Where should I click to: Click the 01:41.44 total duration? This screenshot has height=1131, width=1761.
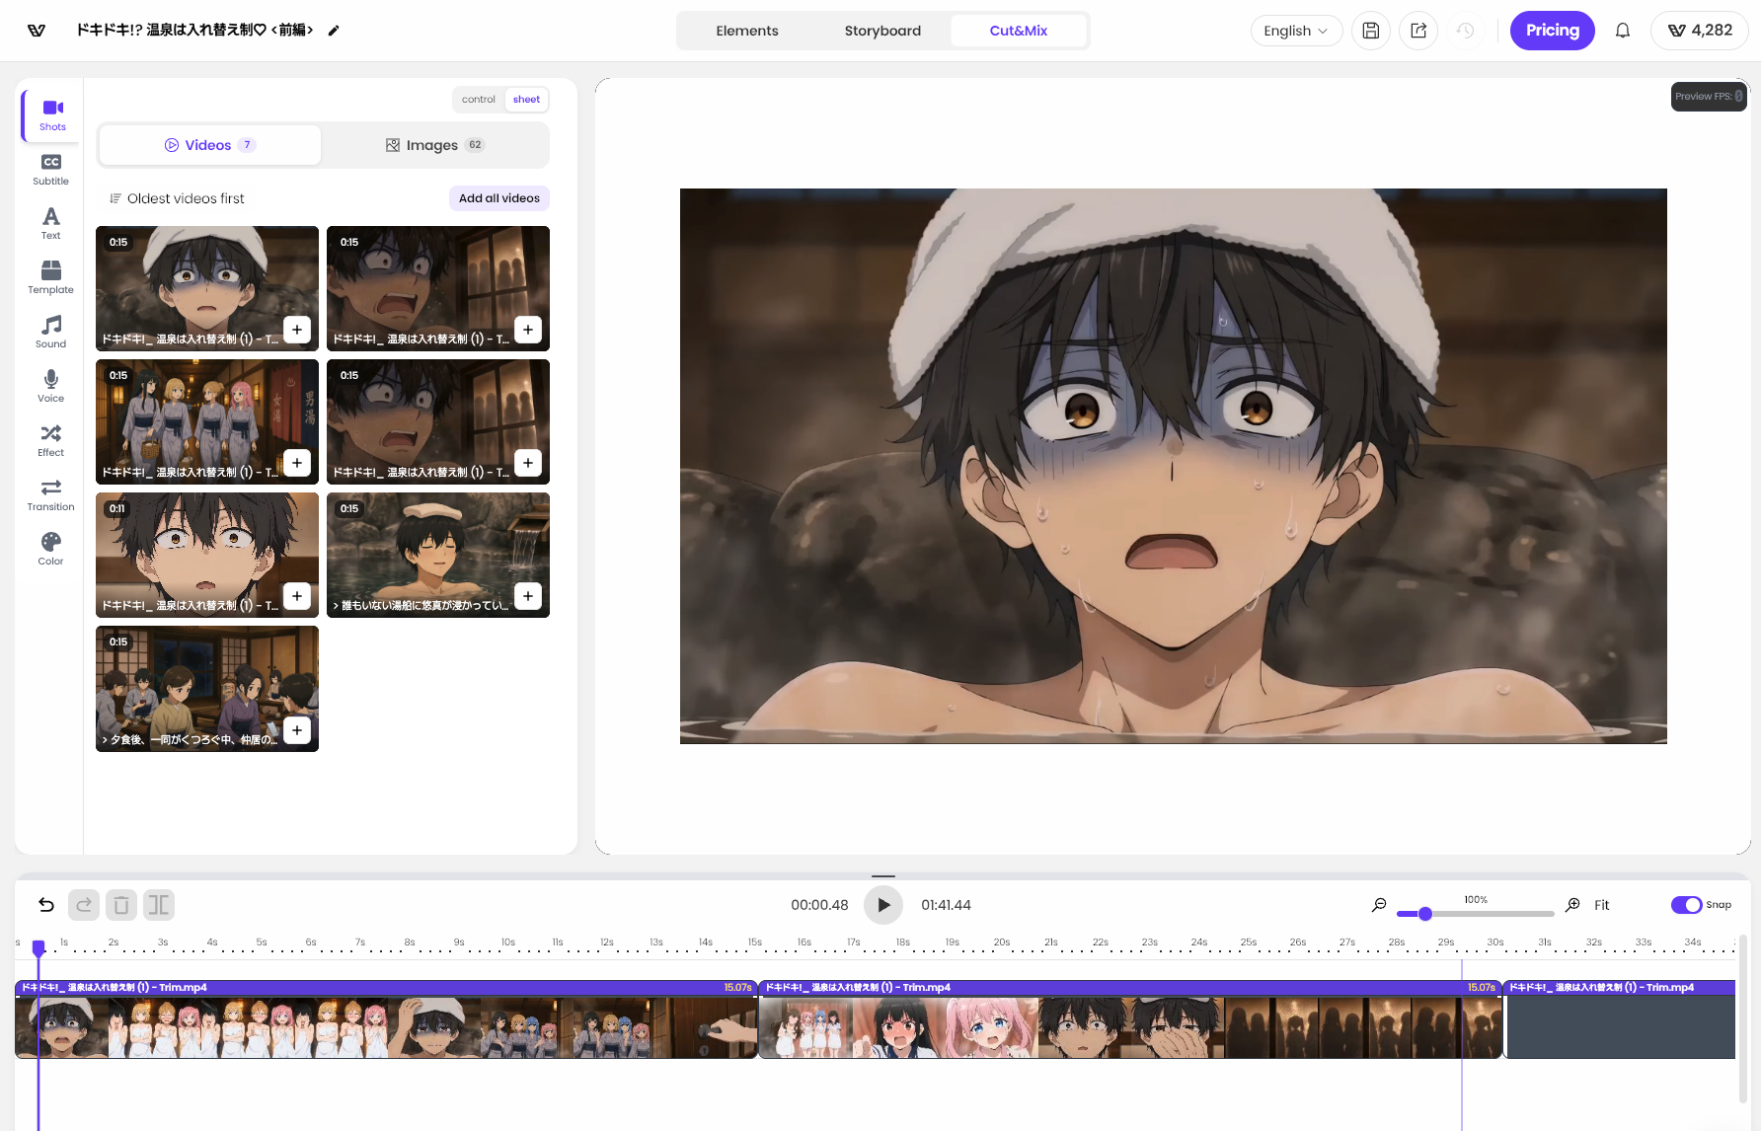click(946, 905)
